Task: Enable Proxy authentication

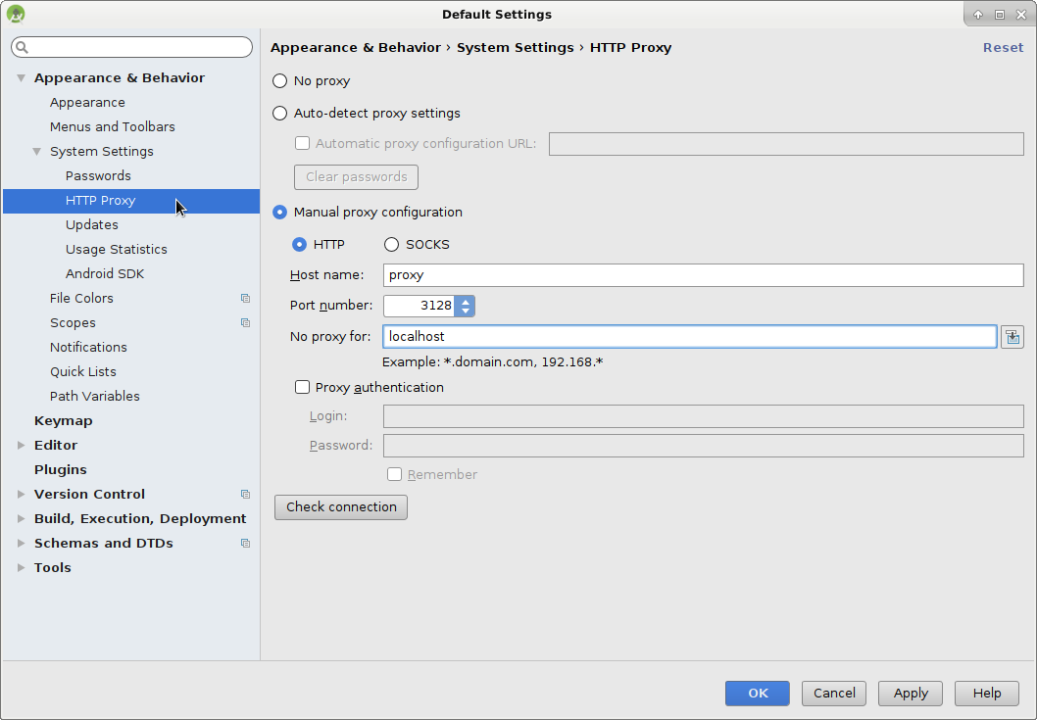Action: (302, 387)
